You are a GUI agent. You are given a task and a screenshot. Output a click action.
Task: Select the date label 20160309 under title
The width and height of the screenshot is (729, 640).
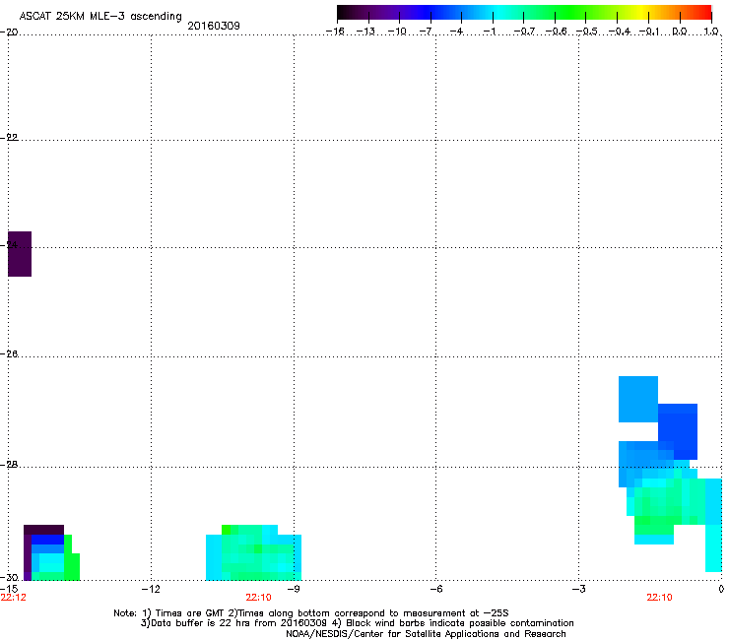click(214, 26)
